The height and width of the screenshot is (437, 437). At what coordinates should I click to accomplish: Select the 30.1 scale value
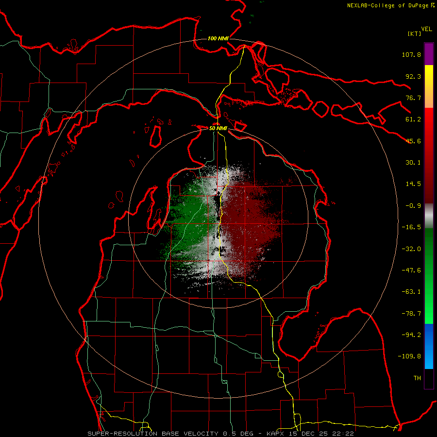pos(413,163)
